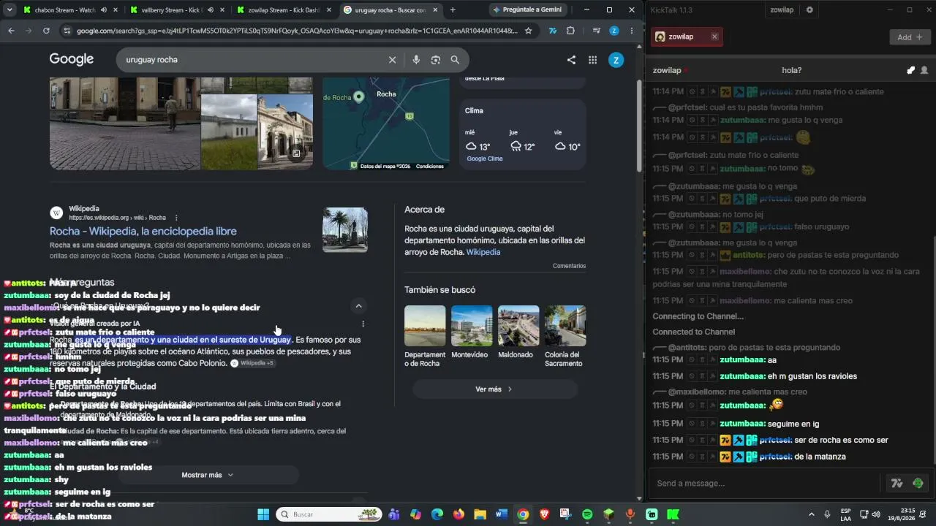
Task: Open Windows Start menu
Action: (263, 514)
